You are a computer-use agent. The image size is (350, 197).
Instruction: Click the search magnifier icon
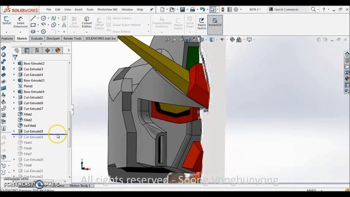coord(313,9)
